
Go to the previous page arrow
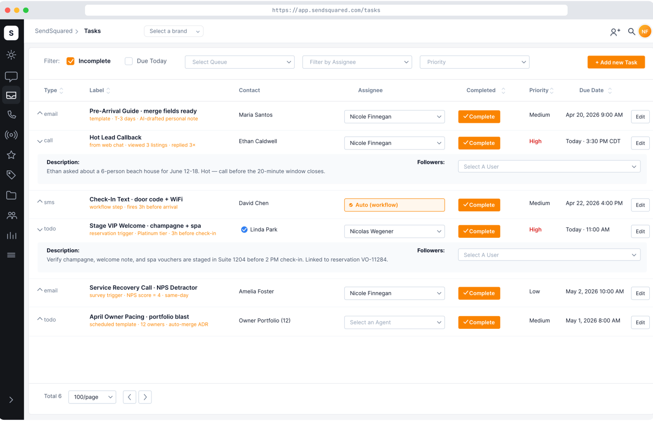coord(129,397)
